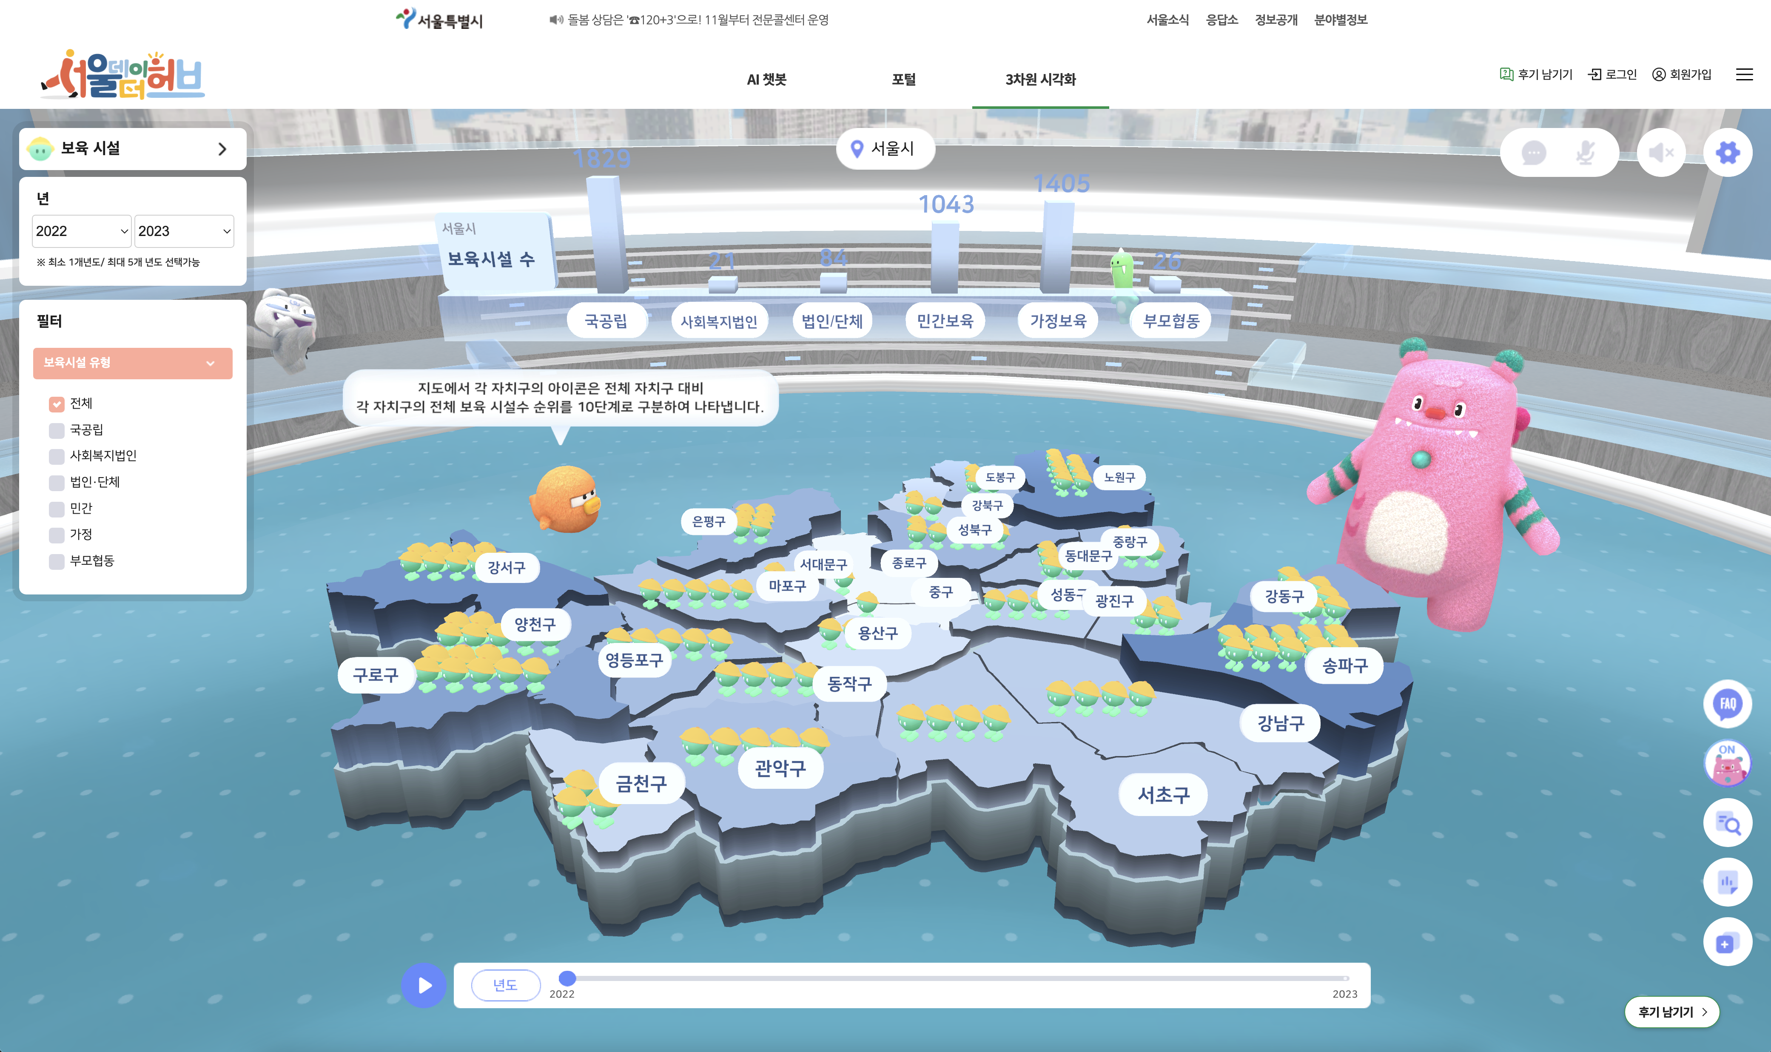Click the year timeline slider handle
Screen dimensions: 1771x1052
[x=567, y=978]
